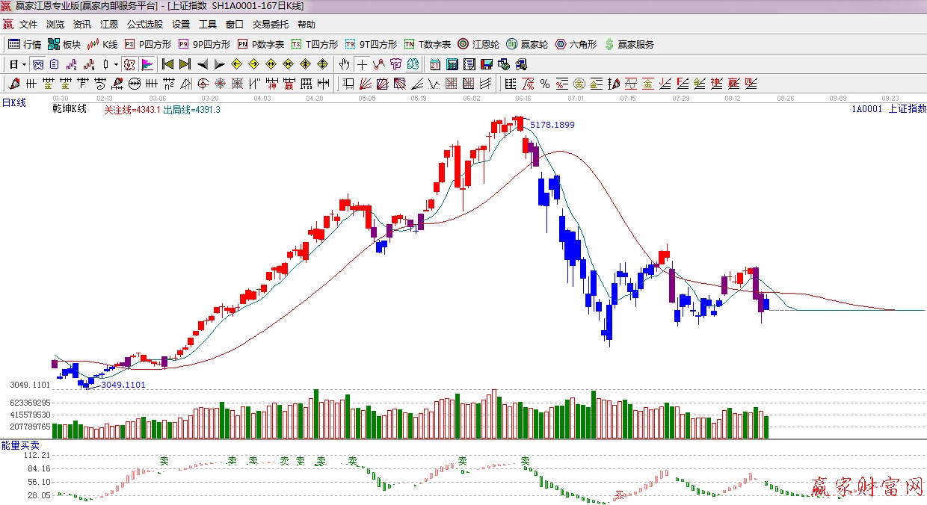Open the calculator icon in toolbar
Screen dimensions: 927x505
tap(469, 63)
